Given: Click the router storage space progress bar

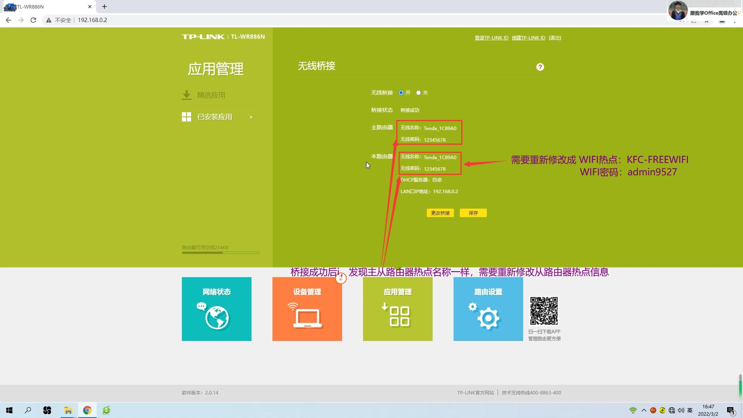Looking at the screenshot, I should [220, 252].
